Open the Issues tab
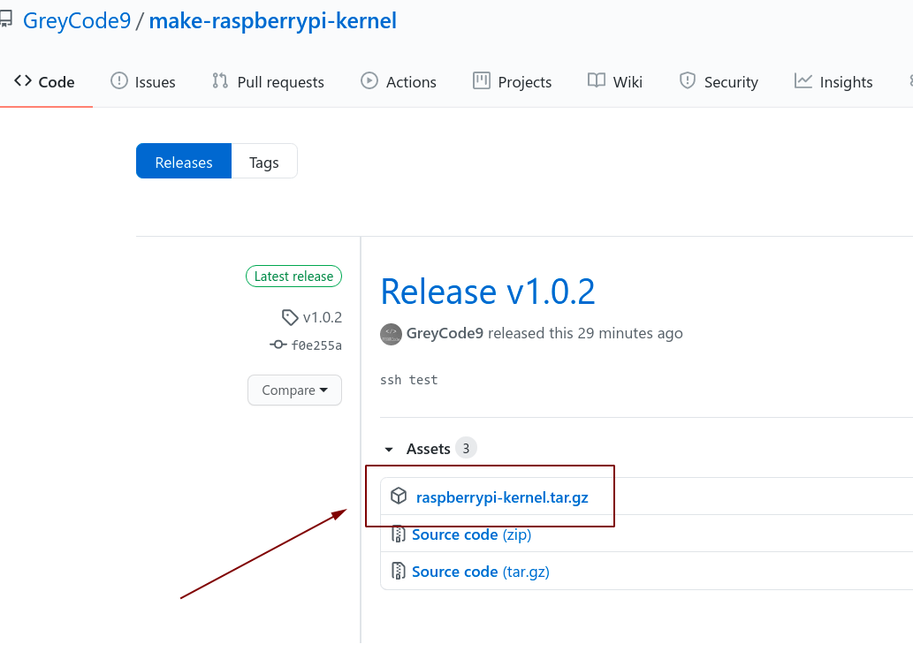 pos(143,82)
